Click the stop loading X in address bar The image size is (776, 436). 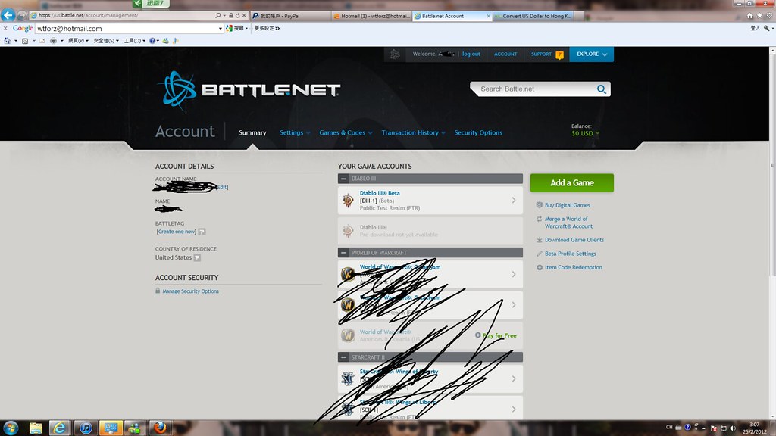[244, 15]
